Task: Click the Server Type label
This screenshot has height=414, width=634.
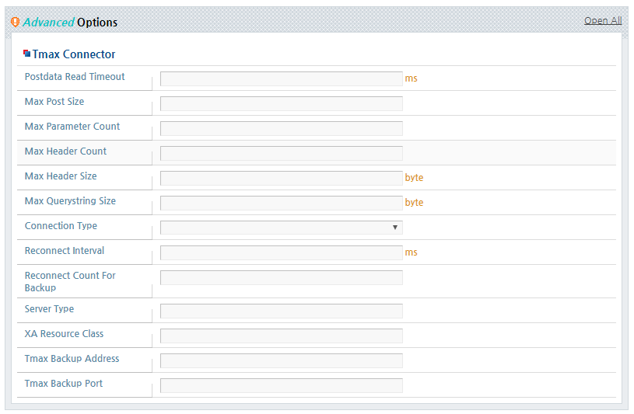Action: pos(49,309)
